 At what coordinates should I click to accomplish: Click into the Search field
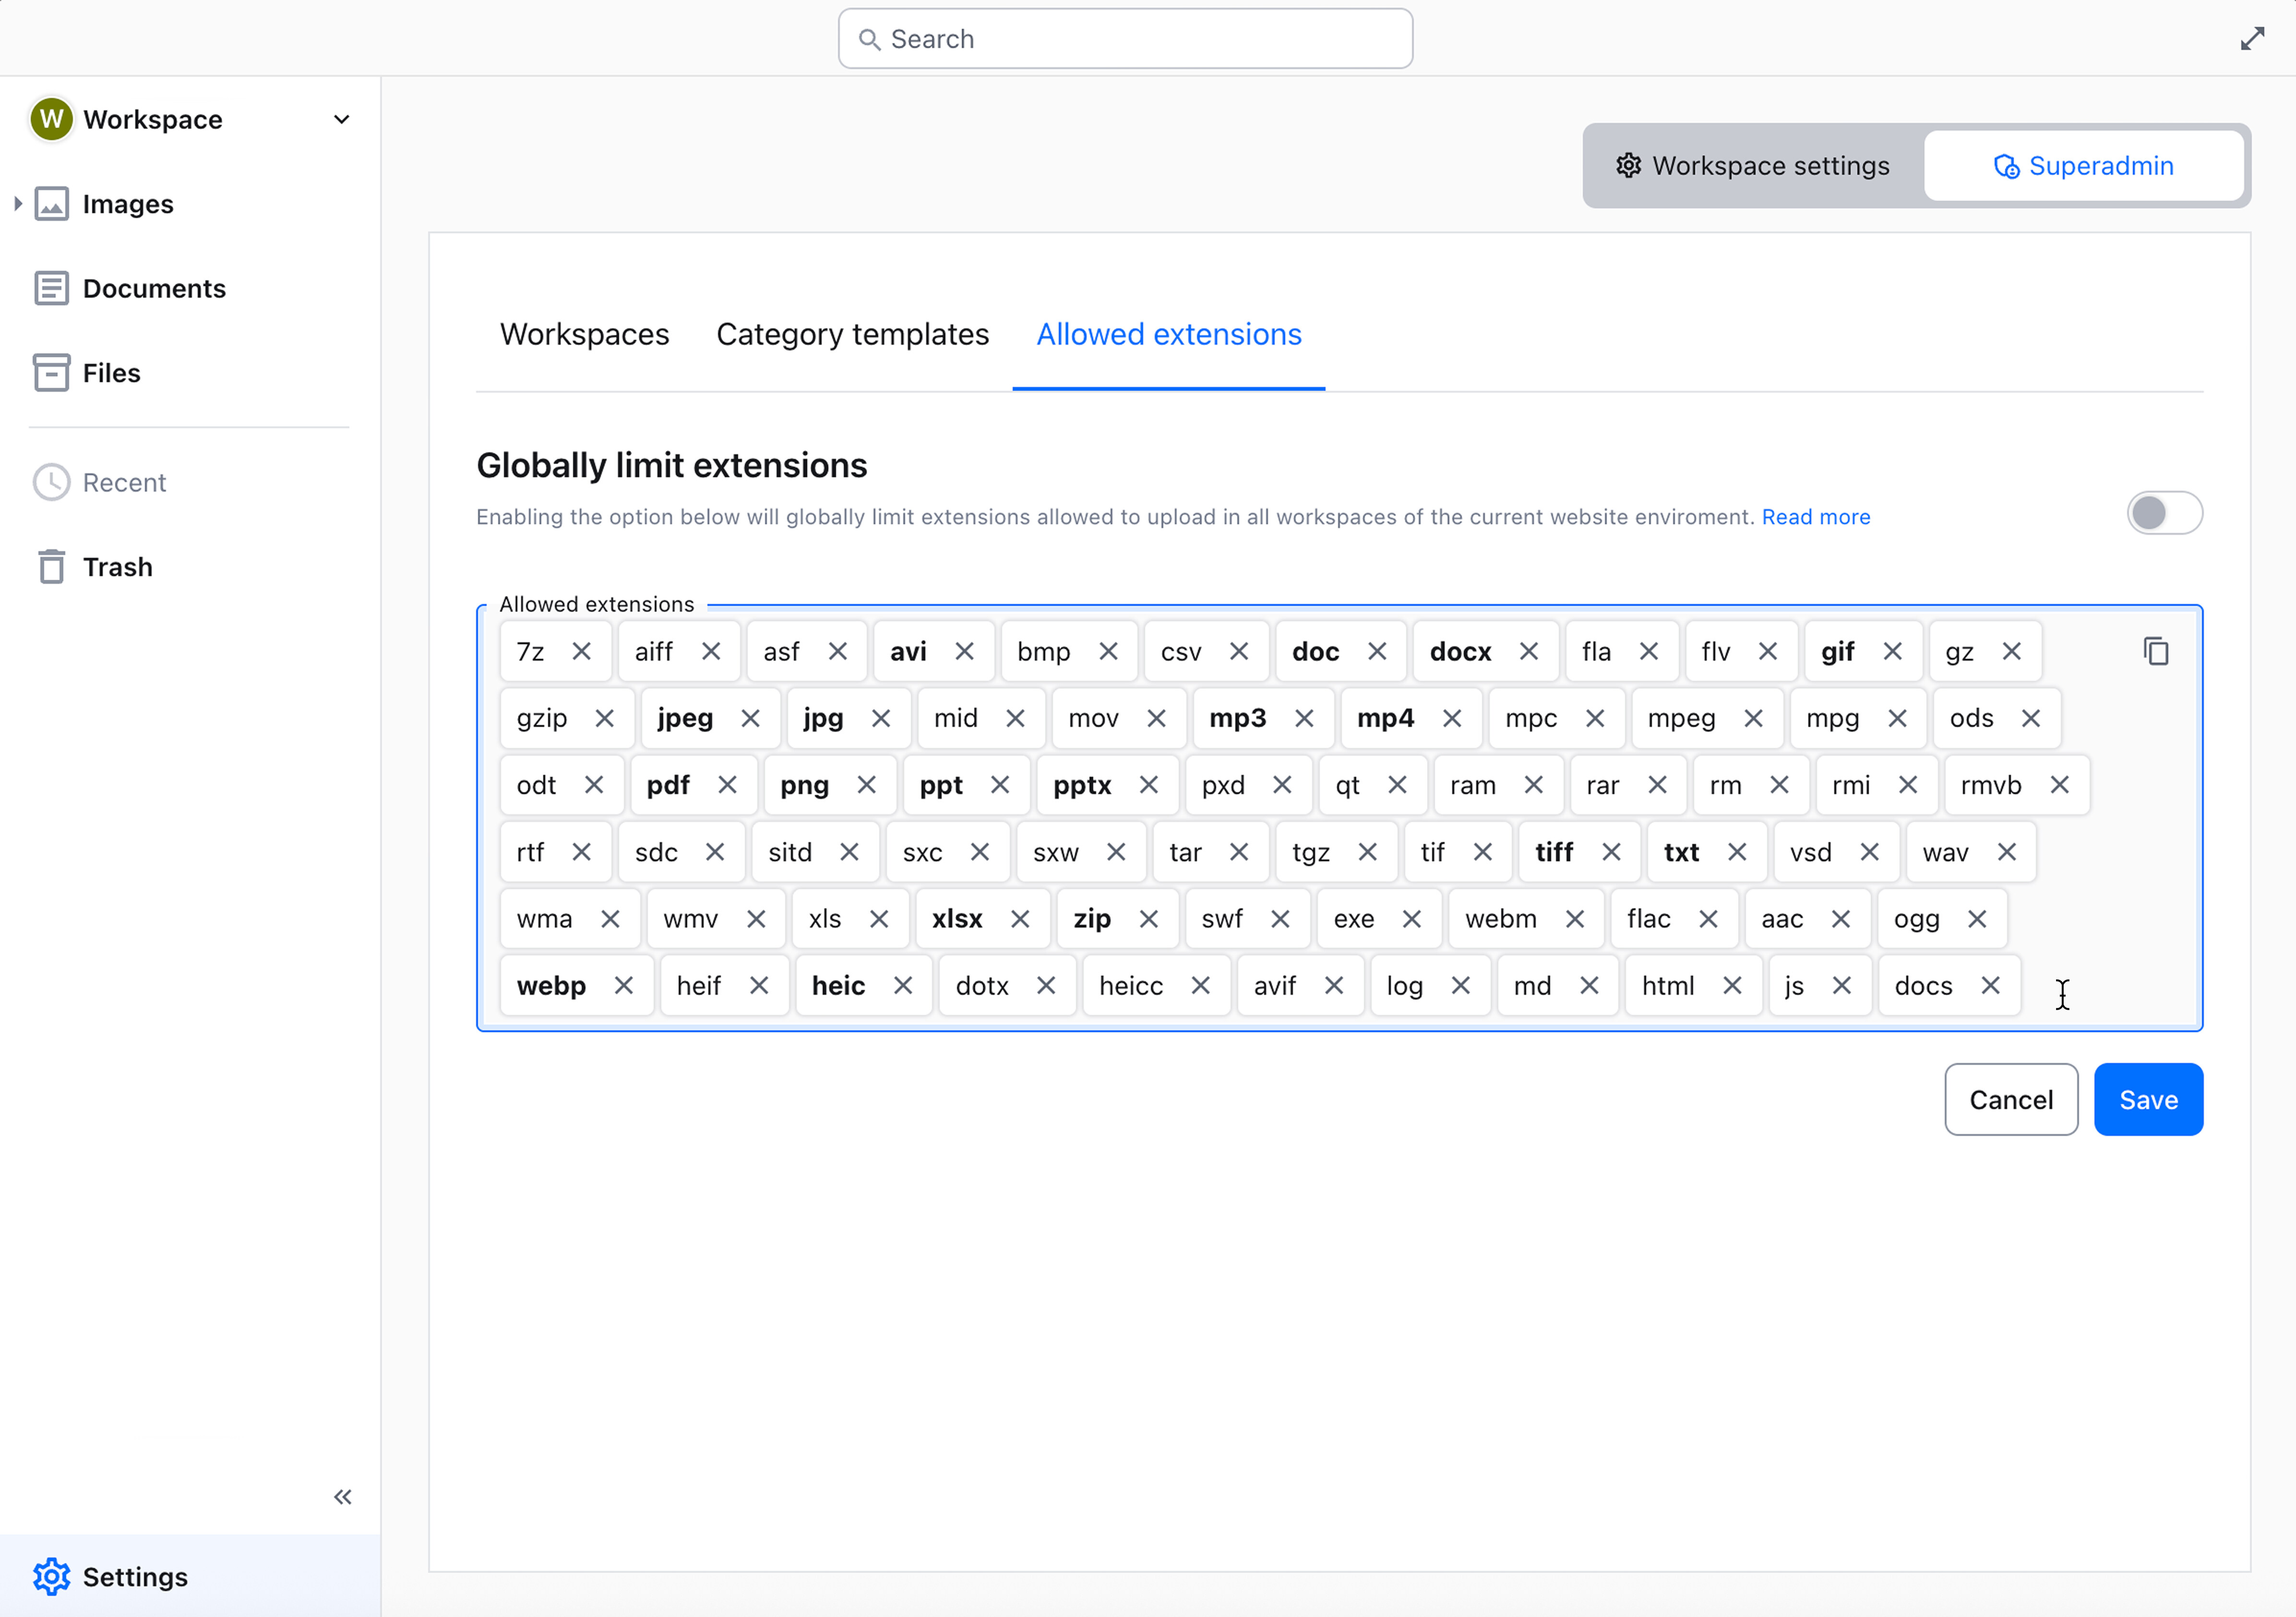coord(1125,39)
